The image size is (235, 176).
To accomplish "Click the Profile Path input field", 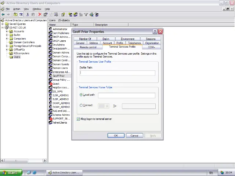I will coord(117,73).
